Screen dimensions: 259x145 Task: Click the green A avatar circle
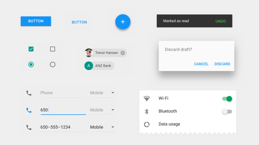coord(89,66)
